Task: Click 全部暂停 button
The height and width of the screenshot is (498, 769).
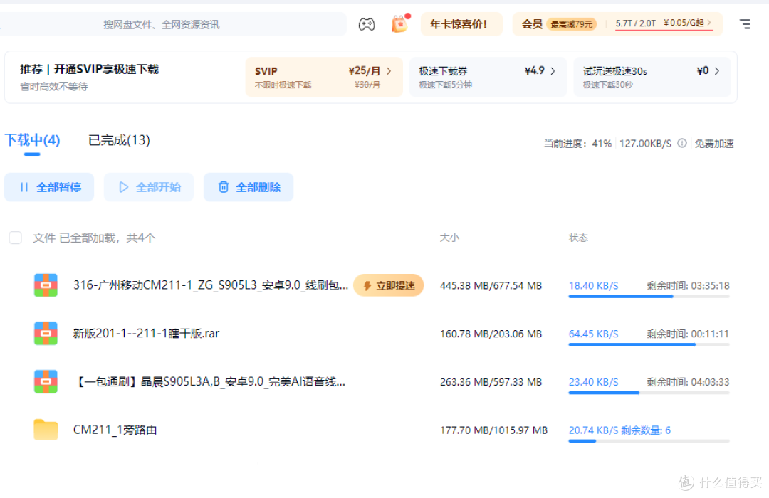Action: [x=49, y=187]
